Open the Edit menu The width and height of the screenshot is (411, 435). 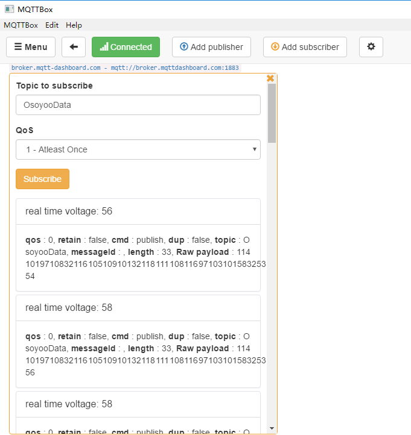(x=52, y=25)
